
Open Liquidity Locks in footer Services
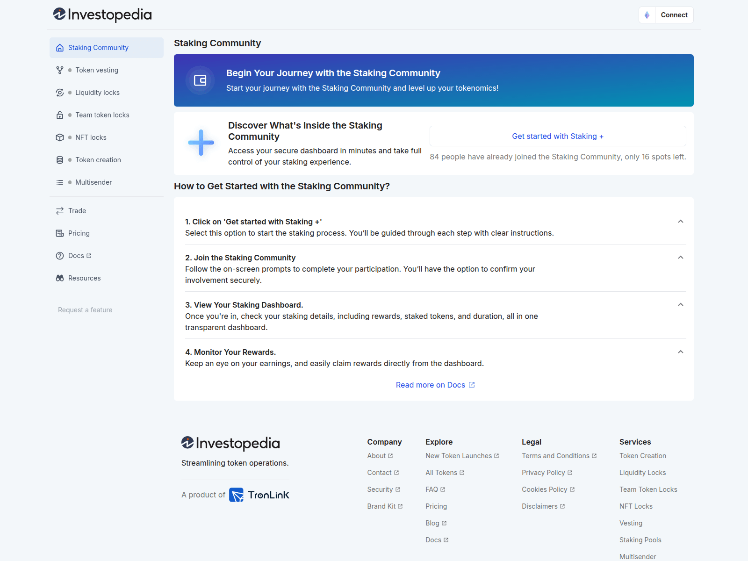click(643, 473)
